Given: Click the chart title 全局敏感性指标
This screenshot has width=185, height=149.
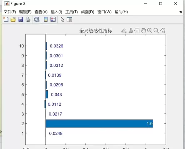Looking at the screenshot, I should pos(96,31).
